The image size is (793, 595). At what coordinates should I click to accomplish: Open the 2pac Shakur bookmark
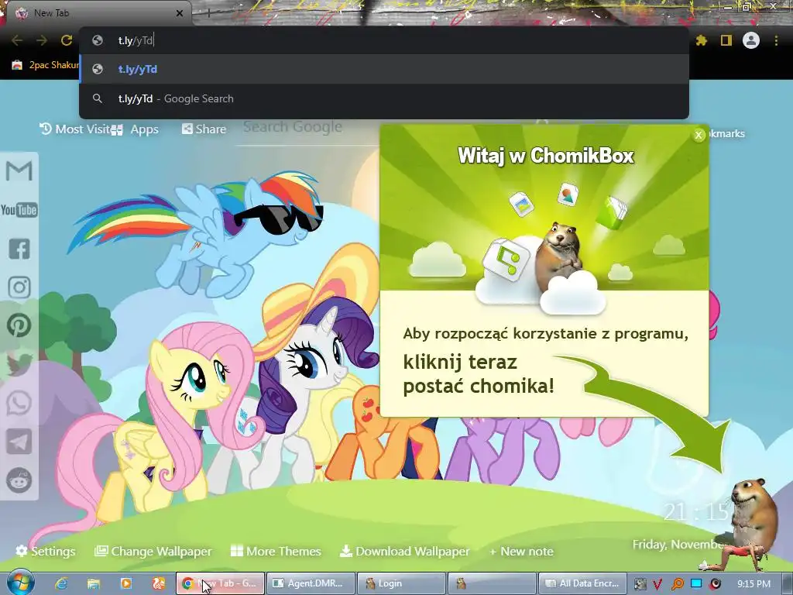[46, 65]
